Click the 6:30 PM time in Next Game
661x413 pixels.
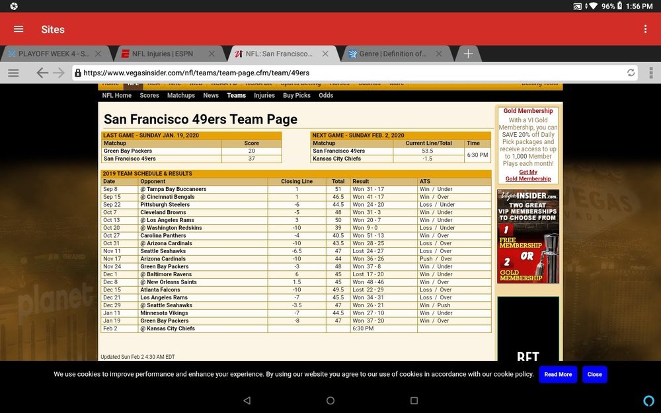click(x=477, y=155)
